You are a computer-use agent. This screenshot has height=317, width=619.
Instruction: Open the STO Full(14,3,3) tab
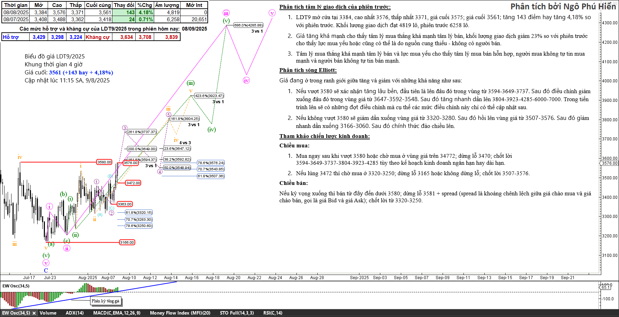pyautogui.click(x=237, y=313)
